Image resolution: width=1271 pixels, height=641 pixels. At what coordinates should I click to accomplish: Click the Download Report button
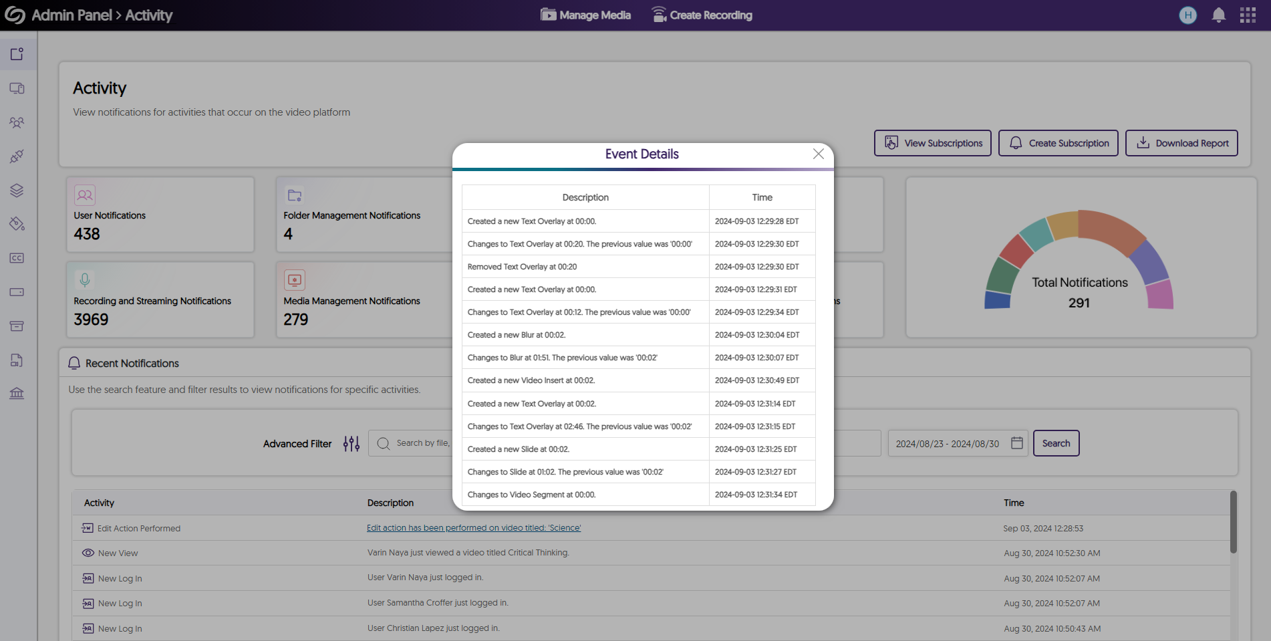point(1181,143)
